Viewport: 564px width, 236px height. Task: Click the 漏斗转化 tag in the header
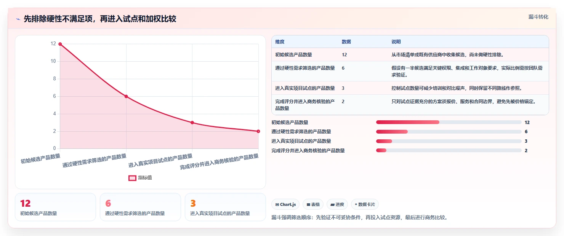[x=538, y=17]
